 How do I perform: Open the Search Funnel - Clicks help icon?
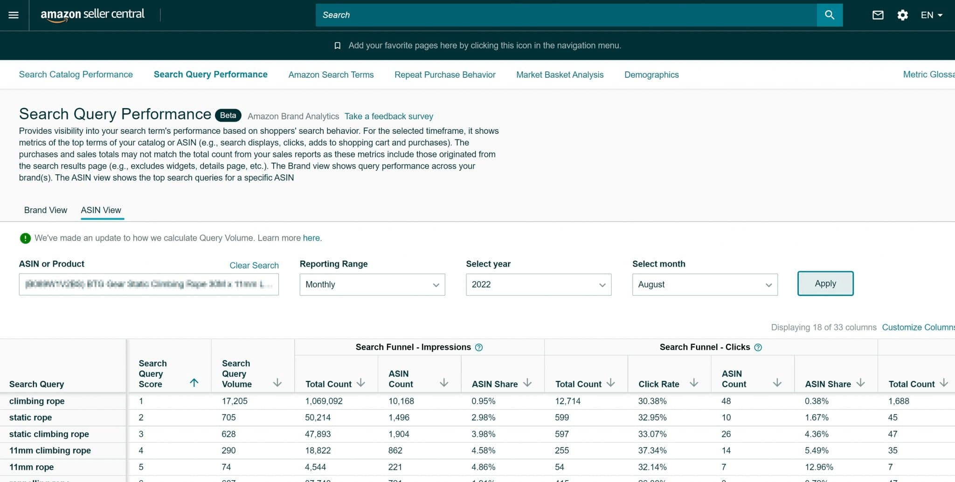click(x=758, y=347)
